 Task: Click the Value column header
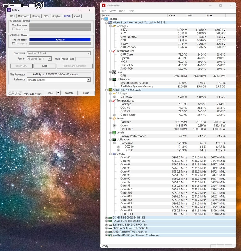pos(177,15)
